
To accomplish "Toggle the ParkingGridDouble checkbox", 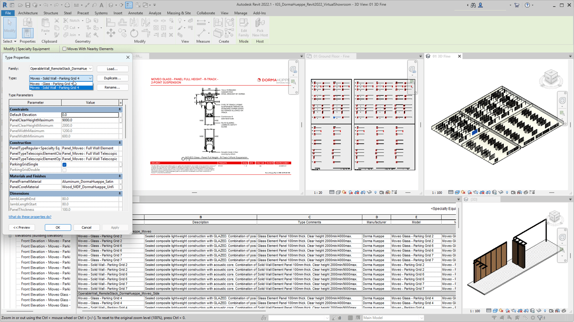I will tap(64, 170).
